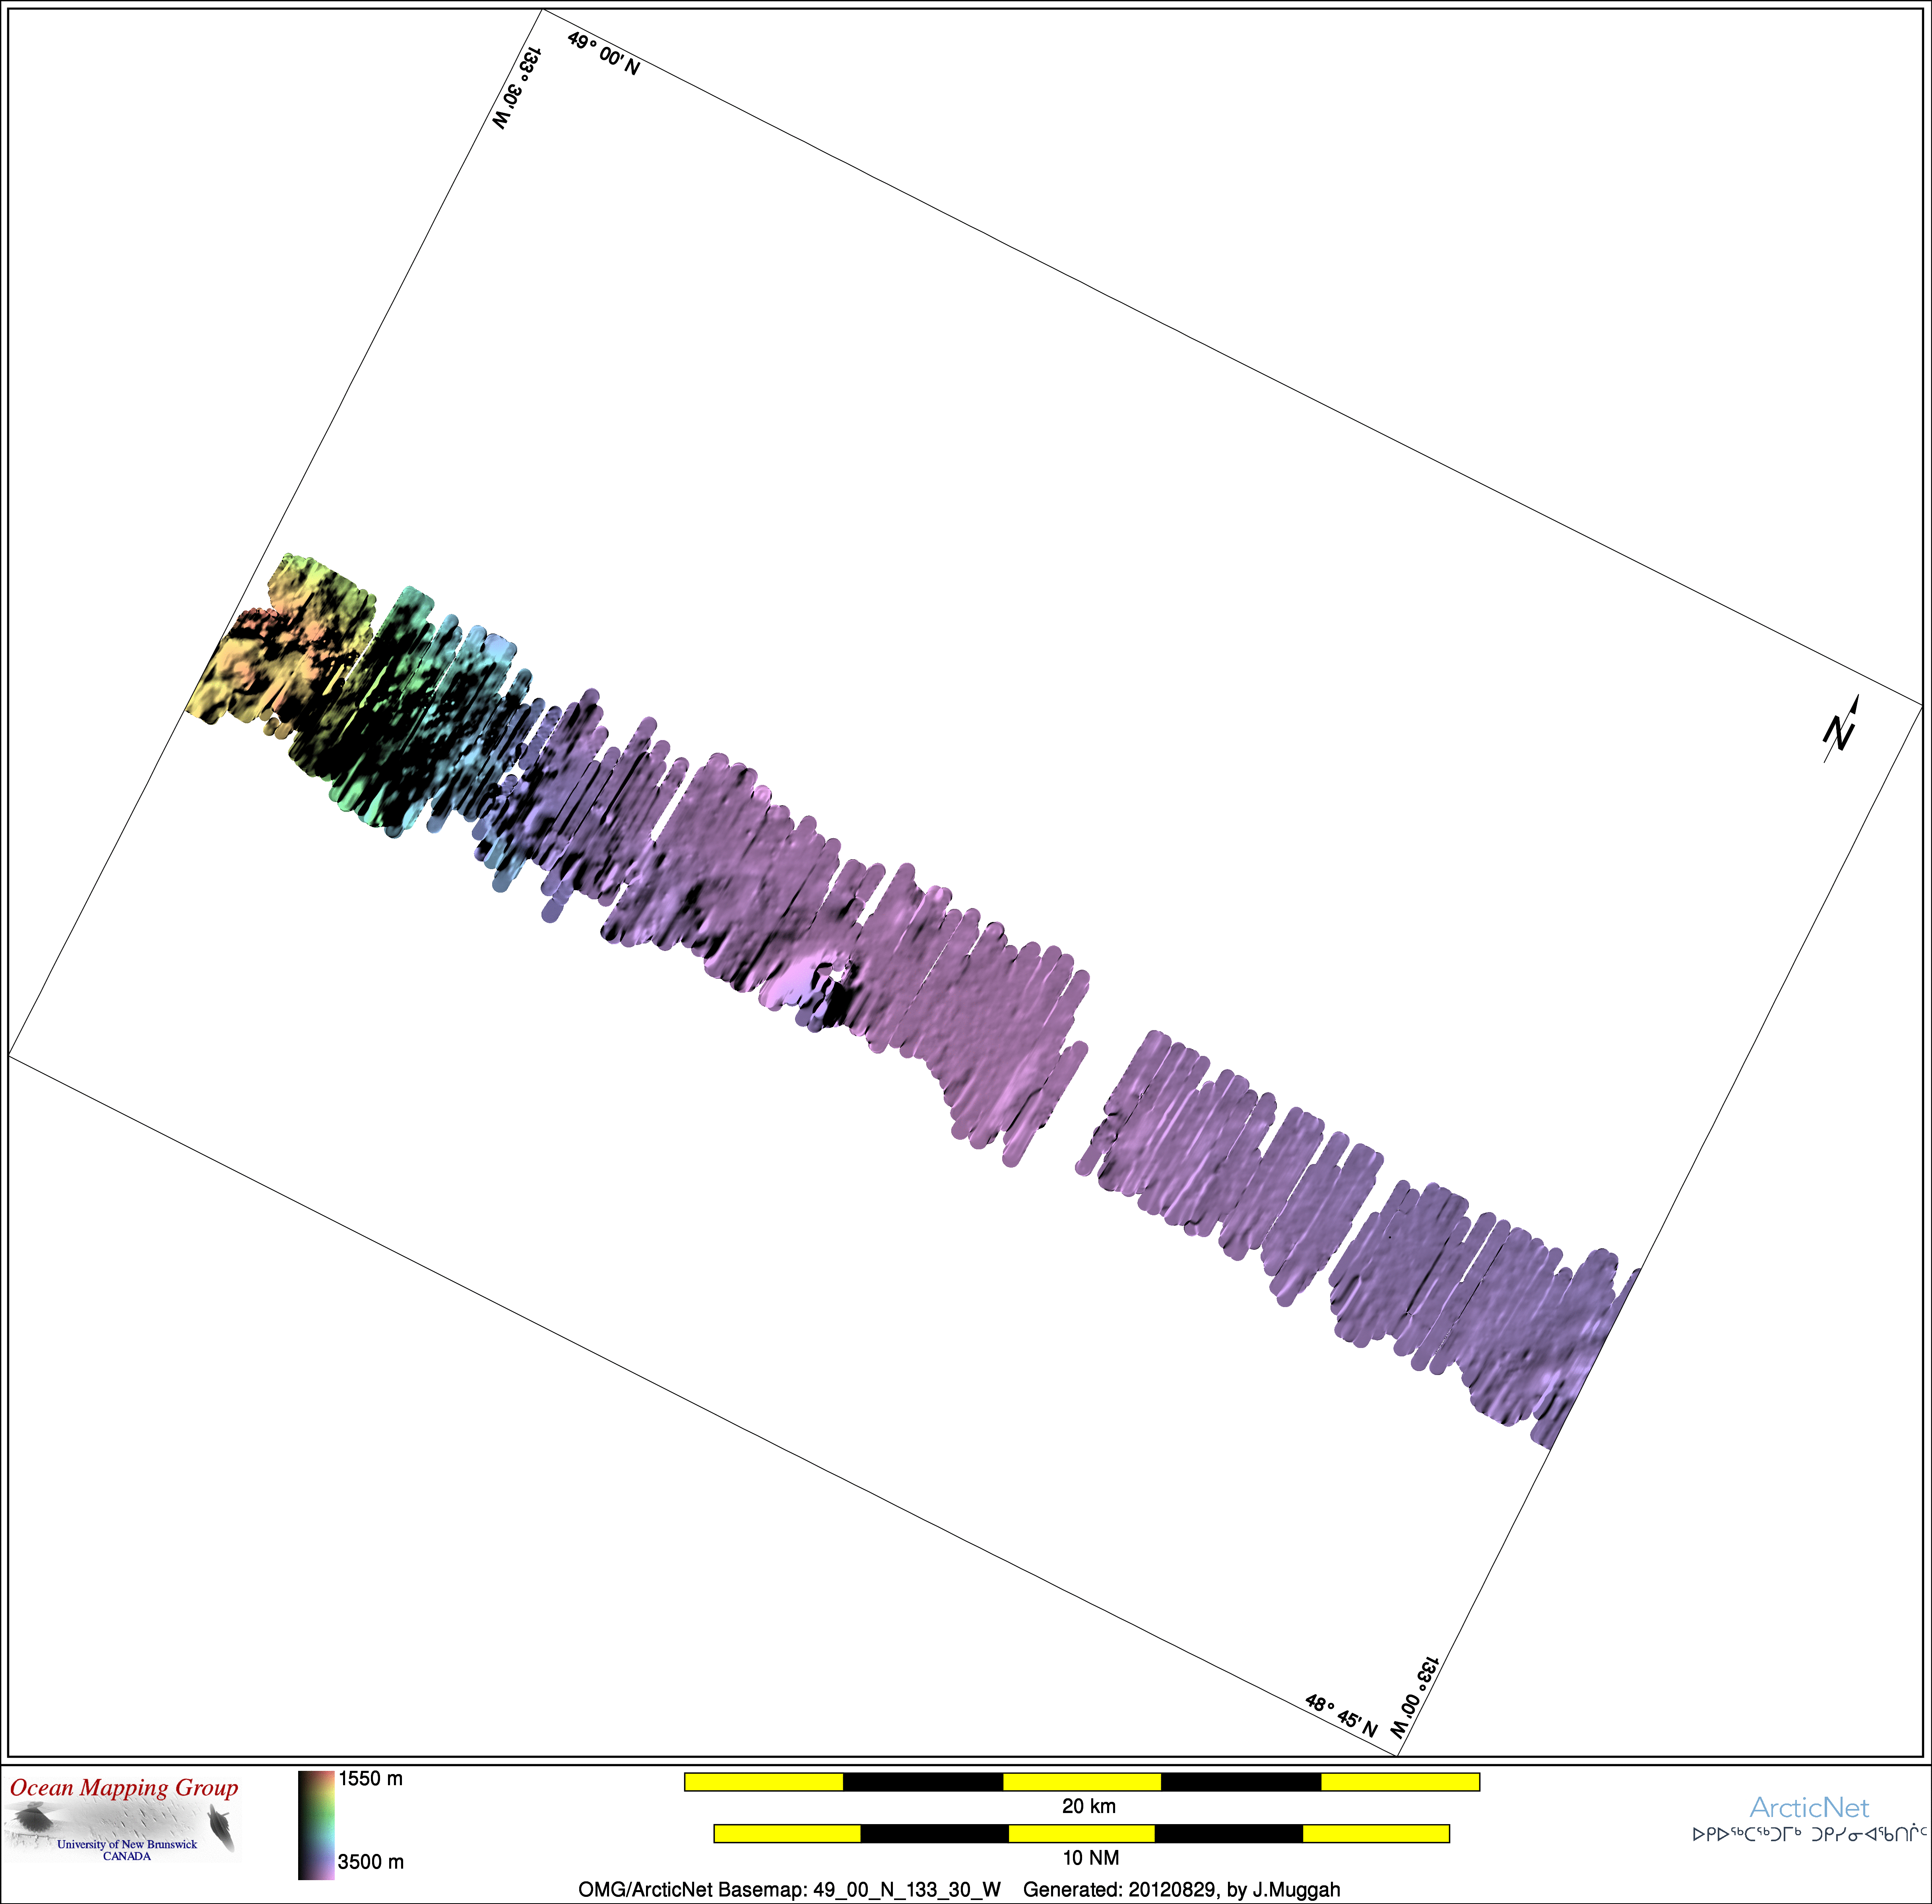Click the OMG/ArcticNet Basemap title text

pos(789,1889)
